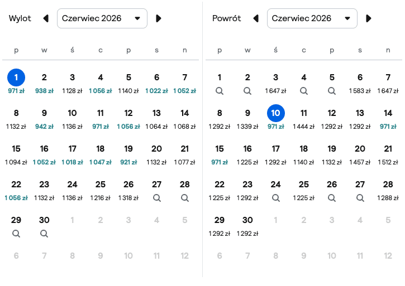Search prices for June 1 return
The height and width of the screenshot is (286, 405).
220,91
